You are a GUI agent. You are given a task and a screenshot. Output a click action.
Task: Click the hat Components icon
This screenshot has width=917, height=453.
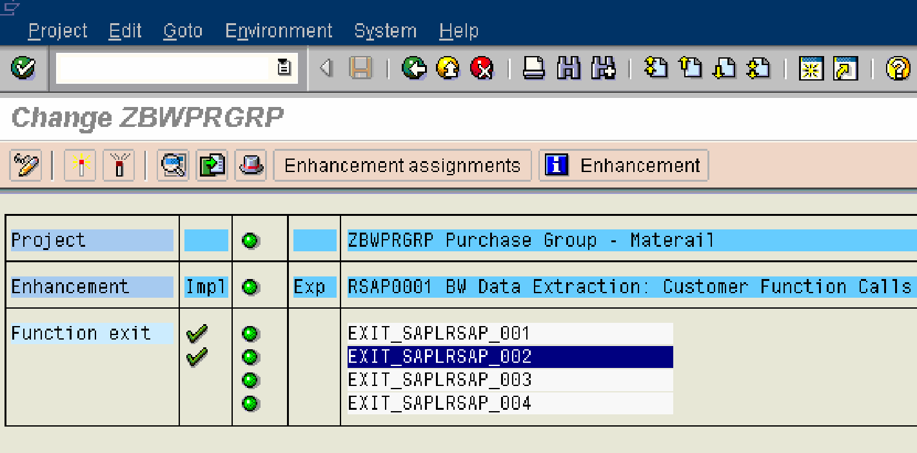[250, 166]
